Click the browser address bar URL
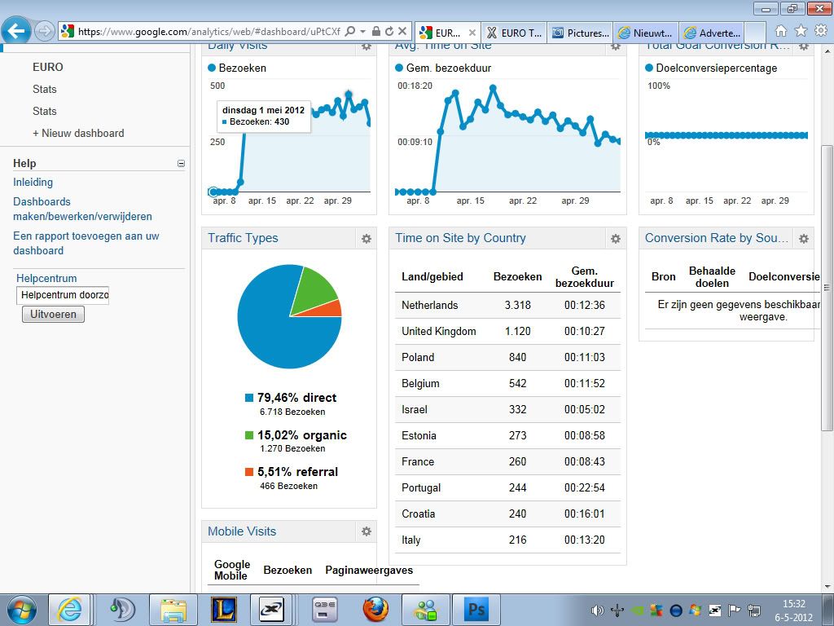 point(209,32)
